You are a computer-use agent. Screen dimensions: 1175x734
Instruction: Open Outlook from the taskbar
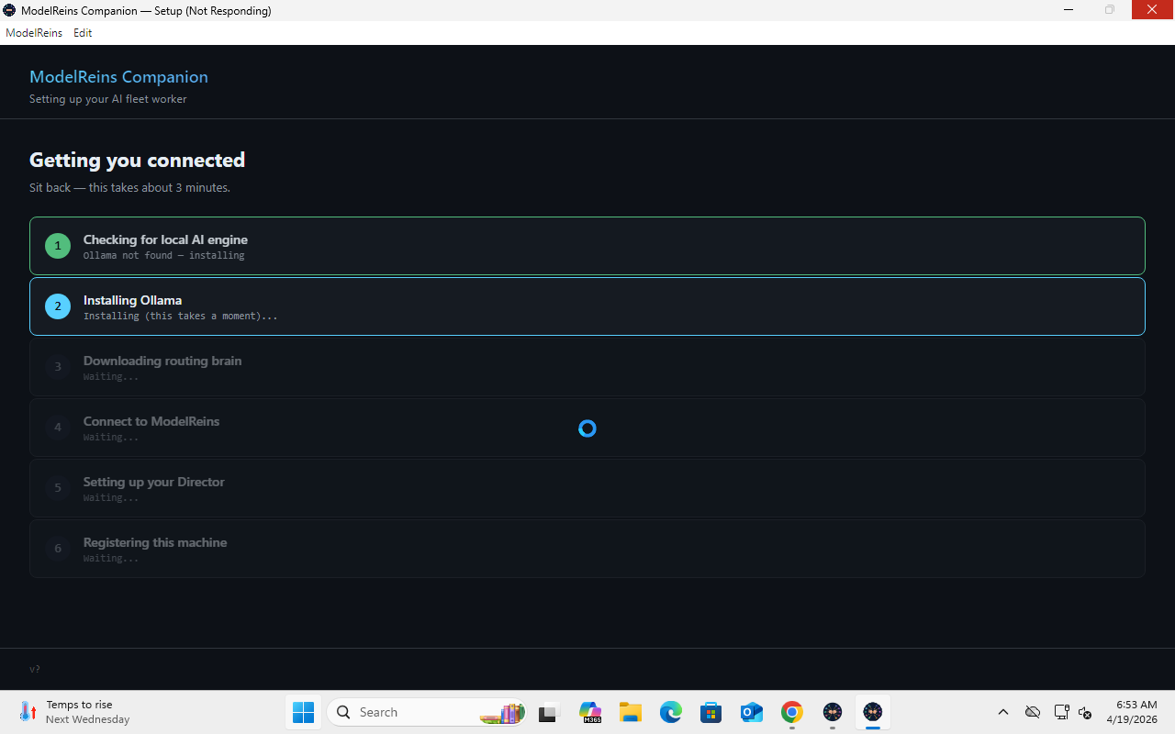(752, 712)
